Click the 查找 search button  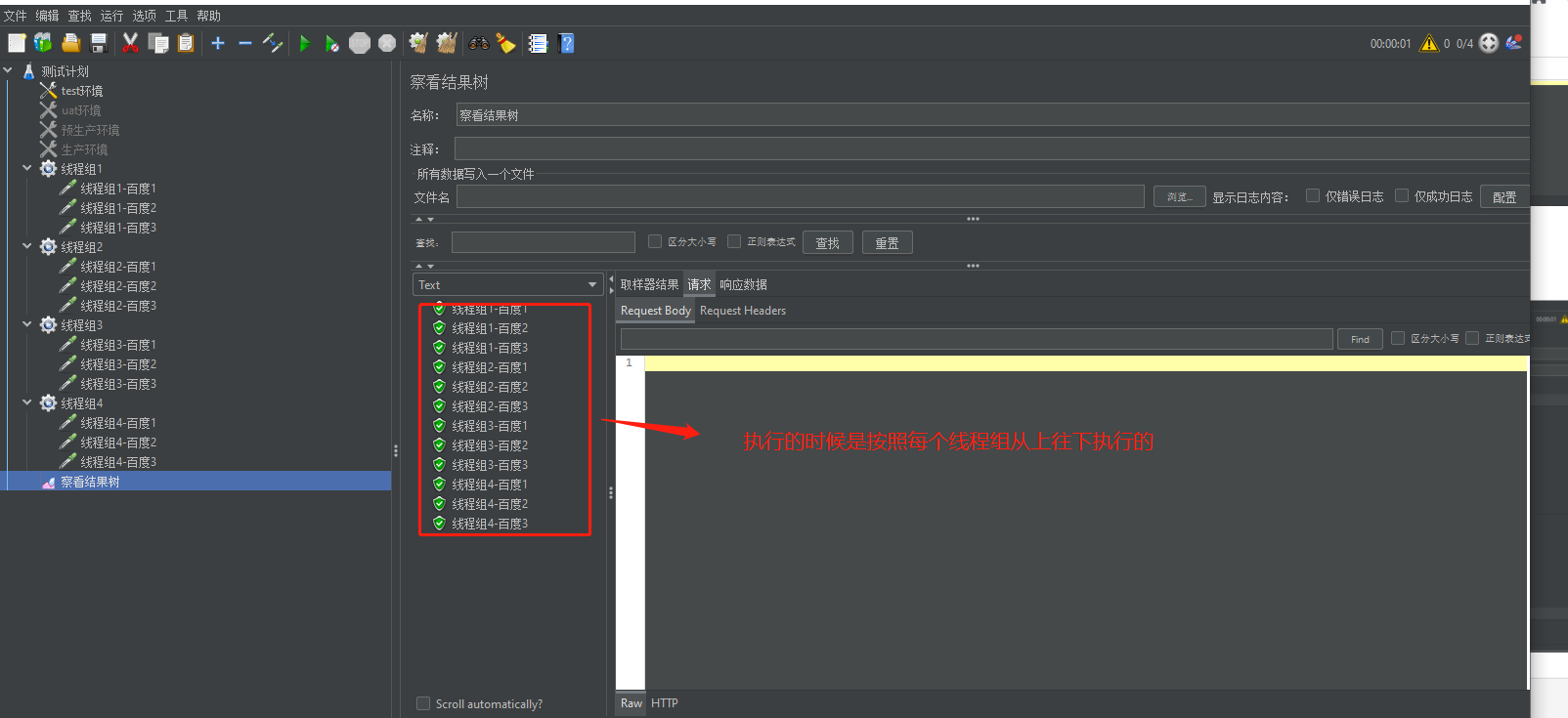(x=828, y=242)
